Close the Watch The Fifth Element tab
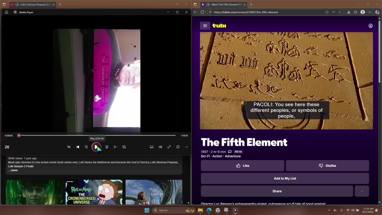 (245, 4)
